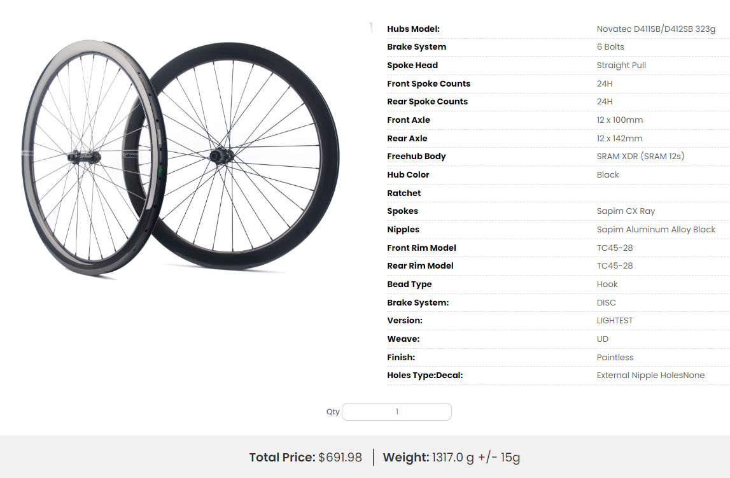
Task: Click the Weight 1317.0 g text
Action: point(451,457)
